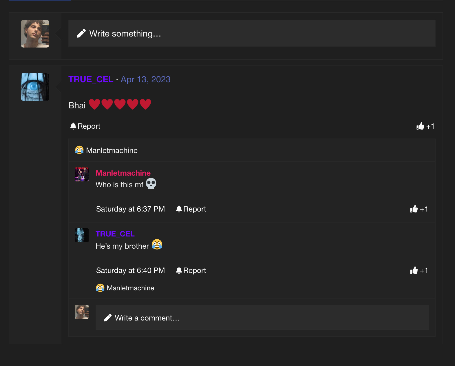
Task: Open Manletmachine's profile from comment username
Action: pos(123,173)
